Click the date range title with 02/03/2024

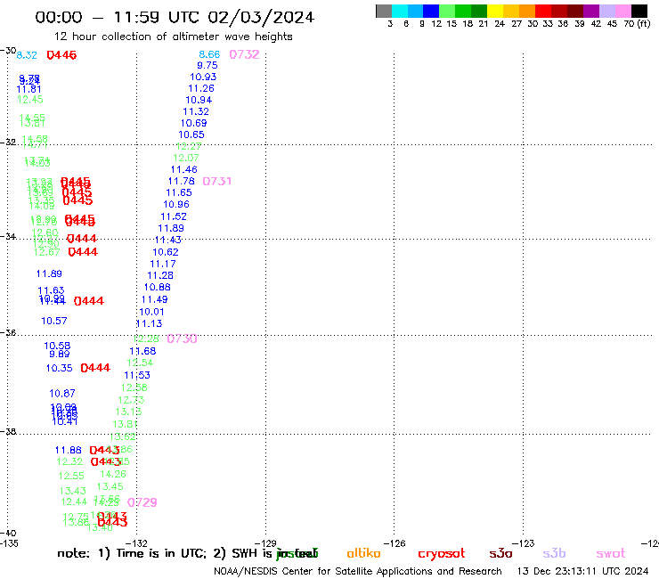pyautogui.click(x=175, y=17)
